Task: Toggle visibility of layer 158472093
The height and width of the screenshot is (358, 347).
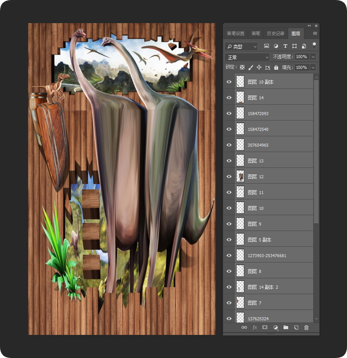Action: click(229, 113)
